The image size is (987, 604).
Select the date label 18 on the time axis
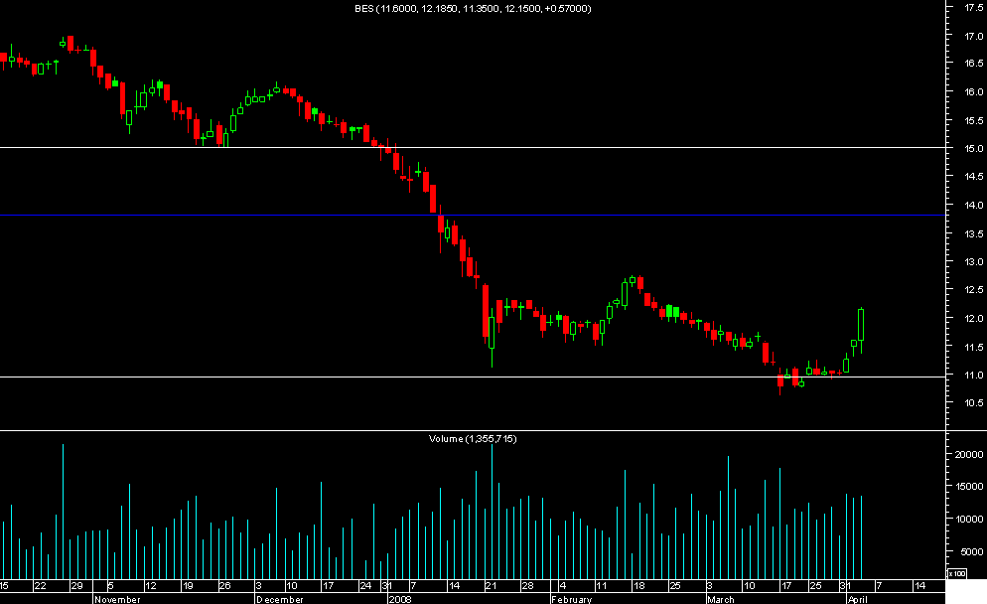point(638,586)
